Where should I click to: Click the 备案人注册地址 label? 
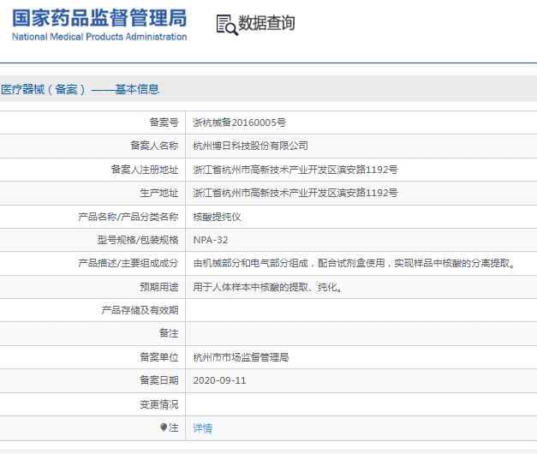tap(145, 170)
